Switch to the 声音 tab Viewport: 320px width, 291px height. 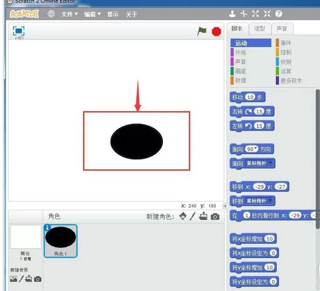[x=282, y=29]
